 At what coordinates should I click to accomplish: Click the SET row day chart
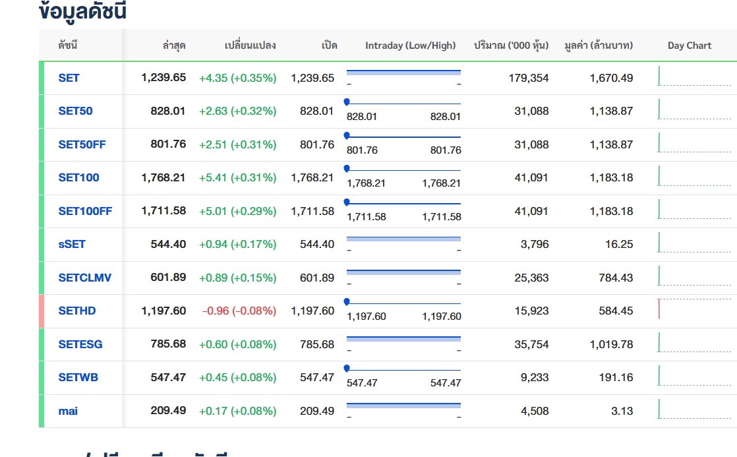click(693, 77)
